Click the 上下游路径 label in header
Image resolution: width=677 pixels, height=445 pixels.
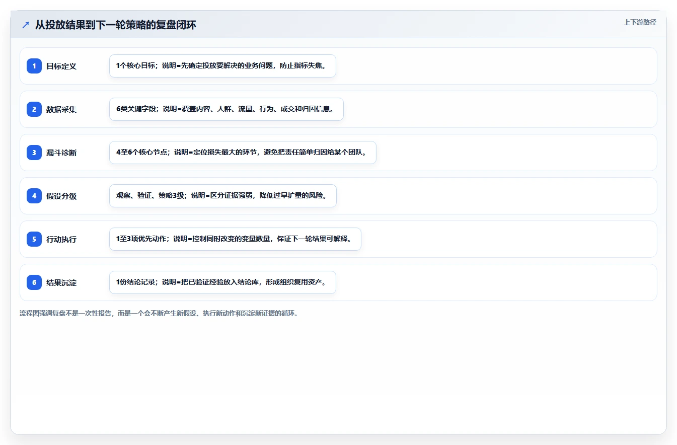[640, 22]
